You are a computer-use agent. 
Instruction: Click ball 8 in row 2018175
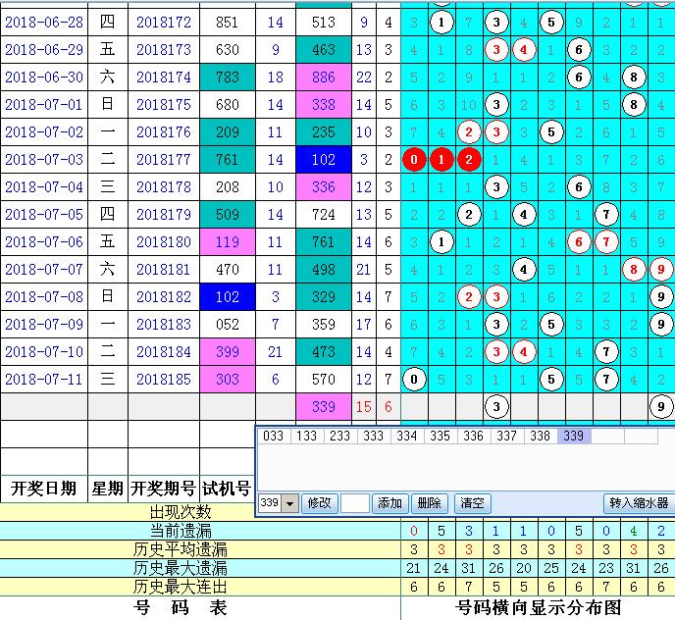(x=634, y=105)
